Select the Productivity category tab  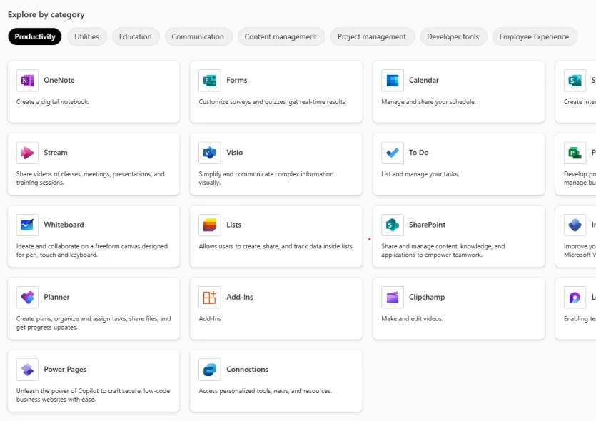tap(35, 36)
